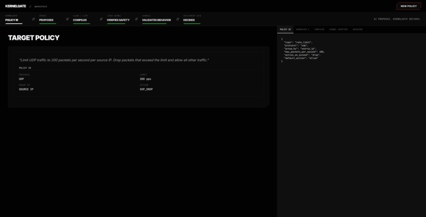Click the Workspace breadcrumb label
Viewport: 426px width, 217px height.
[x=41, y=6]
